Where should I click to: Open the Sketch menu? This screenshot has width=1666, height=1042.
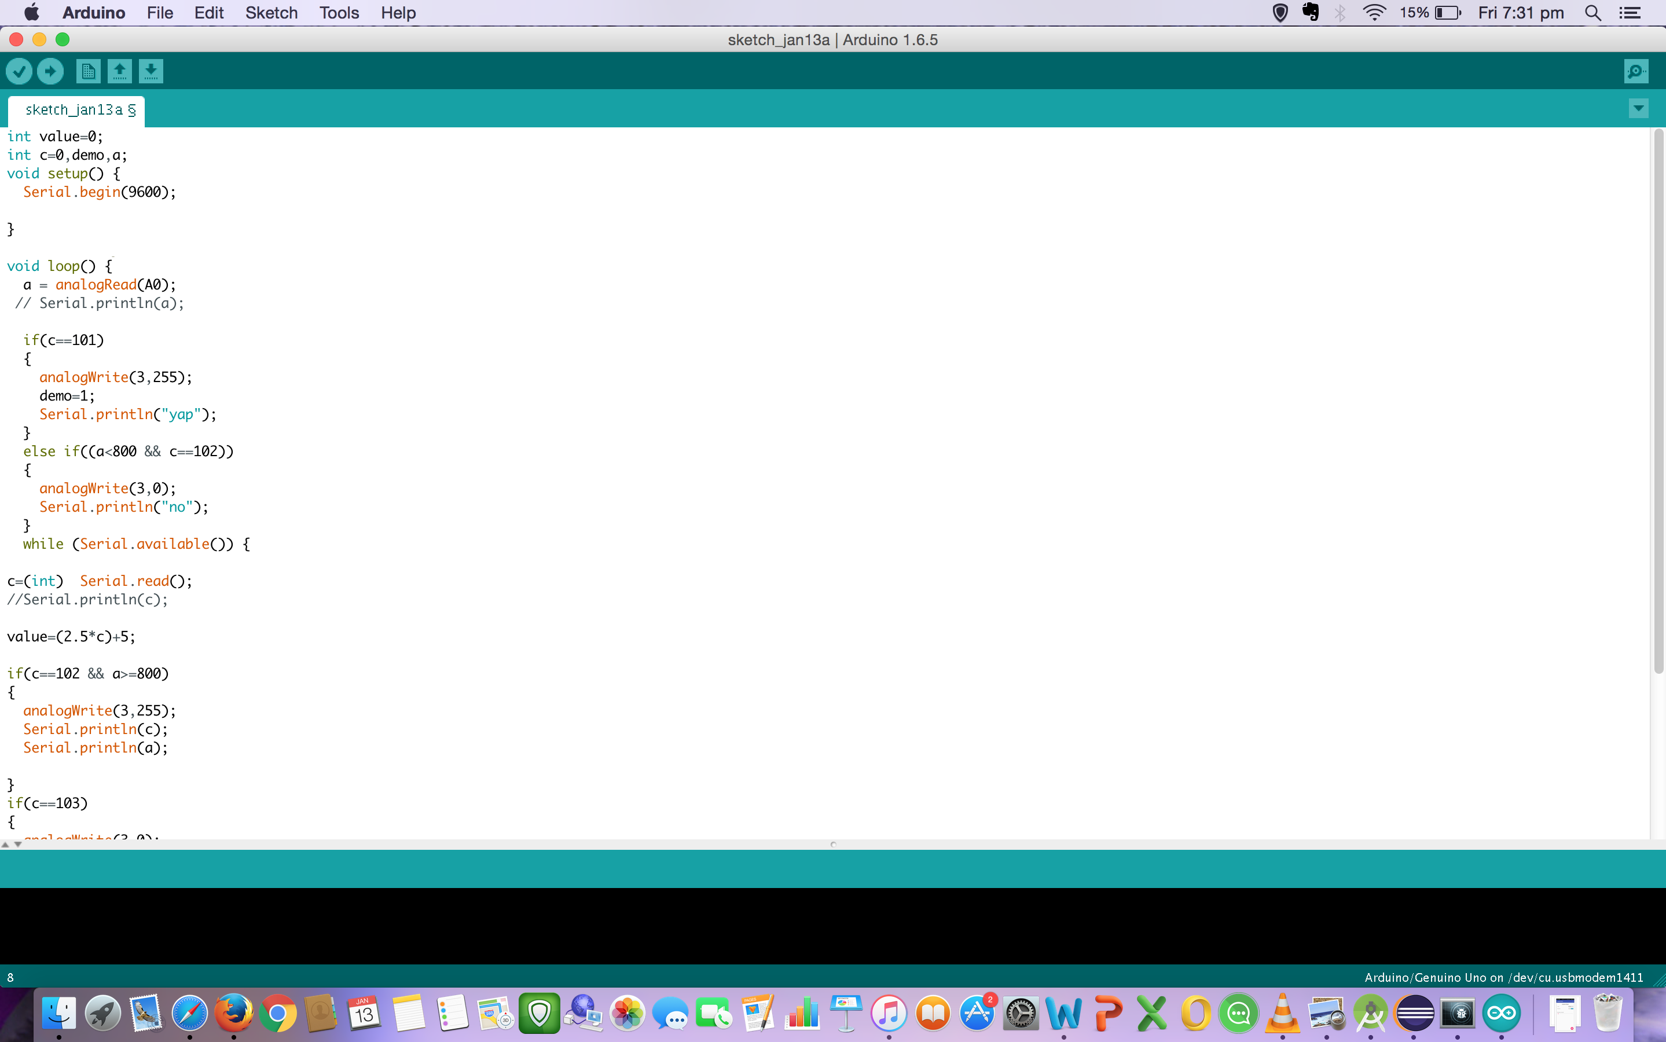tap(271, 12)
